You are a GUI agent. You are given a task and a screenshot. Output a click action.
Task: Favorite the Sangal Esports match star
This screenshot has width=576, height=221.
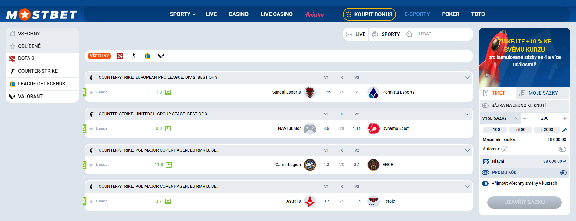(x=91, y=92)
